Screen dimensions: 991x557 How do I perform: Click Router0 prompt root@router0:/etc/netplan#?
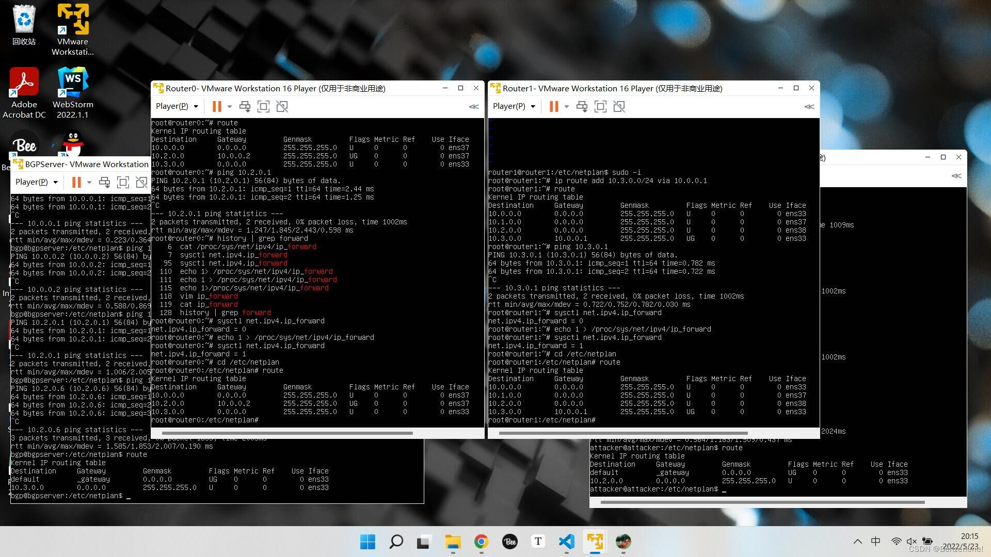pos(205,420)
